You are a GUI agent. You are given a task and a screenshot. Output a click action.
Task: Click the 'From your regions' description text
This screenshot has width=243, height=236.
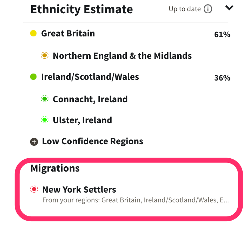click(x=136, y=201)
